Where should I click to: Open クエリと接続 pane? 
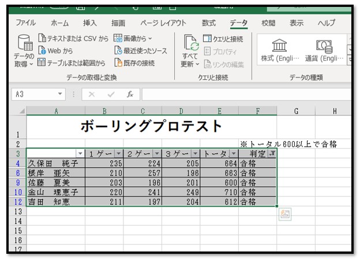(223, 39)
